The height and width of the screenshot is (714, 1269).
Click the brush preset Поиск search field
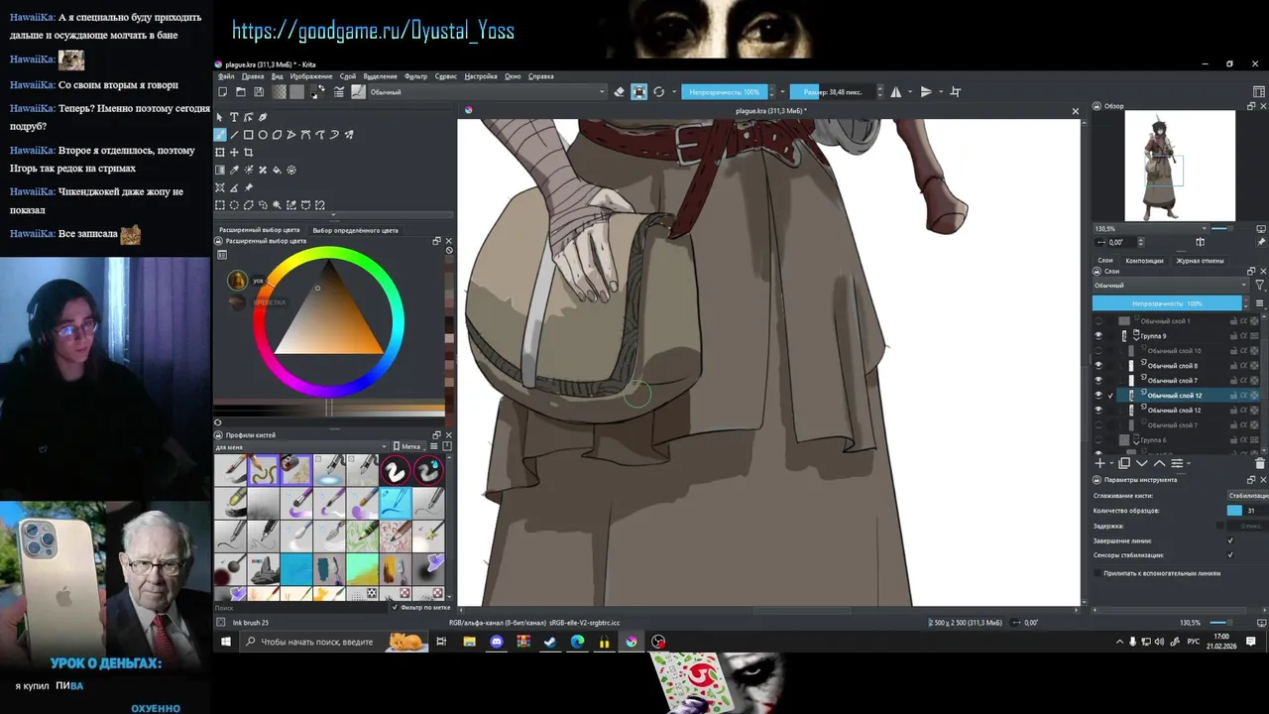[301, 607]
